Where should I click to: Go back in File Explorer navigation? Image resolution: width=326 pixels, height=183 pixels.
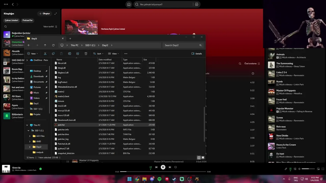tap(29, 45)
